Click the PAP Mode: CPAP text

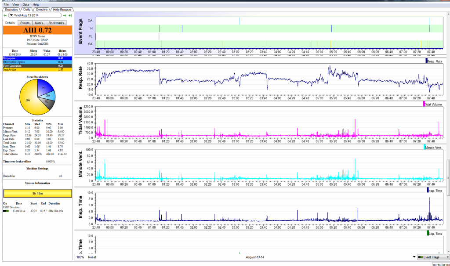tap(38, 40)
